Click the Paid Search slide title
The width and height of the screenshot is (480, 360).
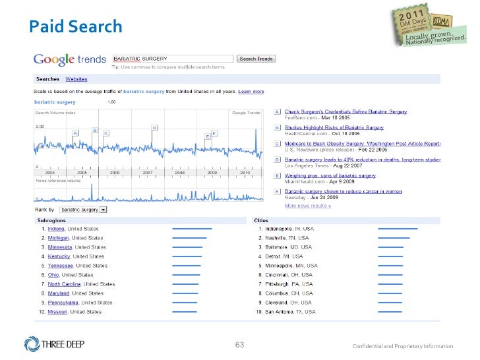coord(76,26)
